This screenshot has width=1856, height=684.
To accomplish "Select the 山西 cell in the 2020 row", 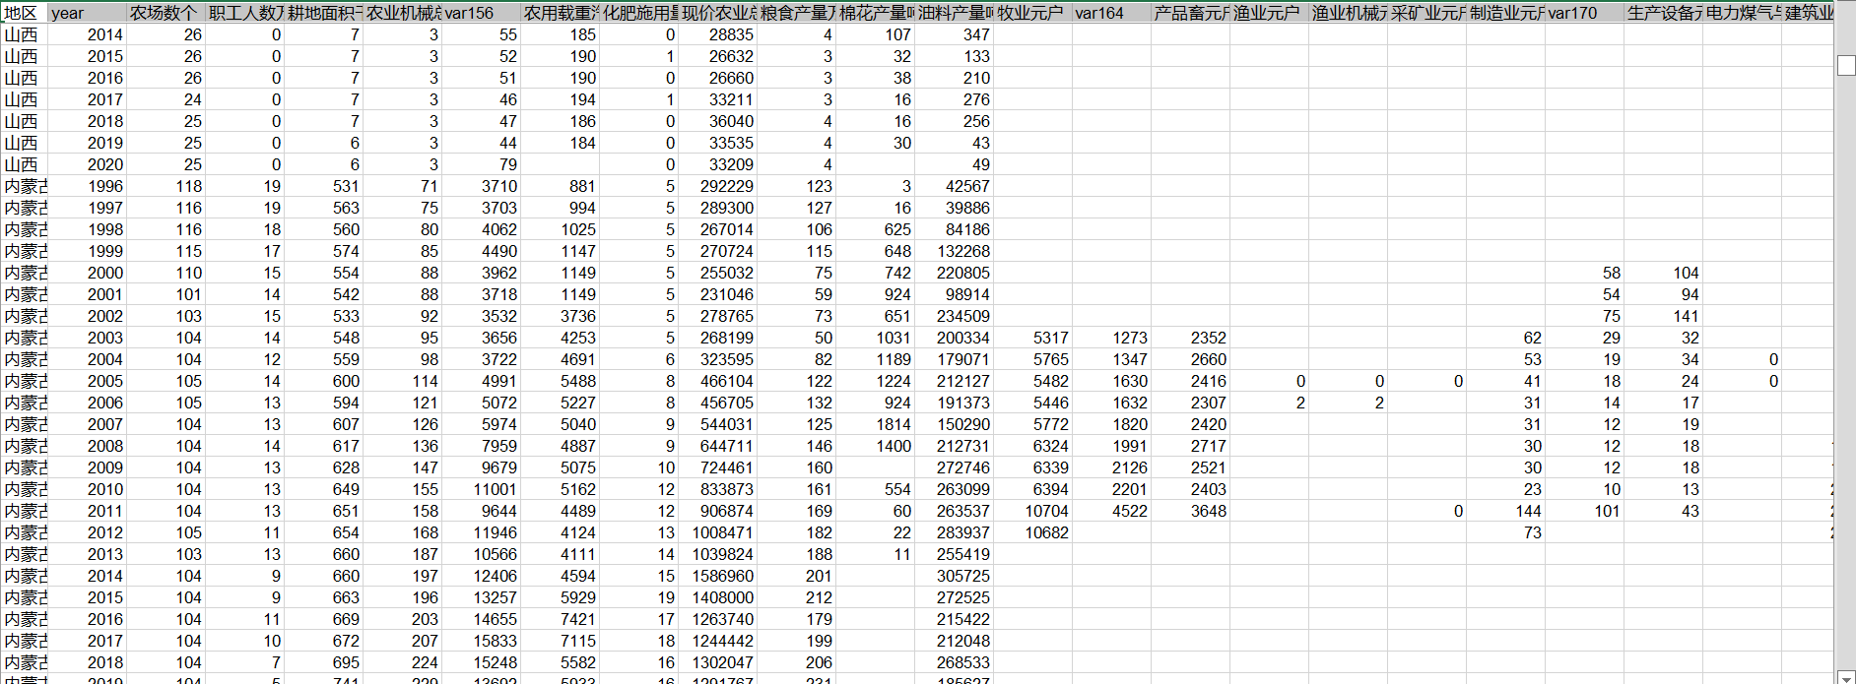I will (24, 164).
